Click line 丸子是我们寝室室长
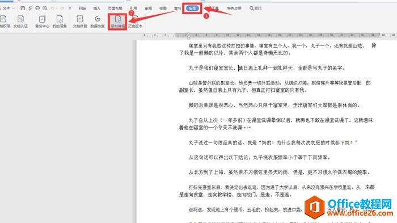 [x=267, y=68]
